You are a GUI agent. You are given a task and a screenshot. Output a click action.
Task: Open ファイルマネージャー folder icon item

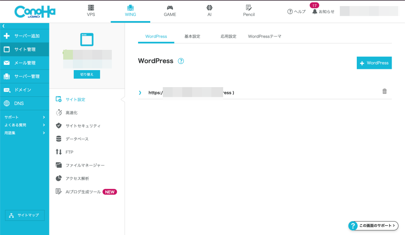(59, 165)
